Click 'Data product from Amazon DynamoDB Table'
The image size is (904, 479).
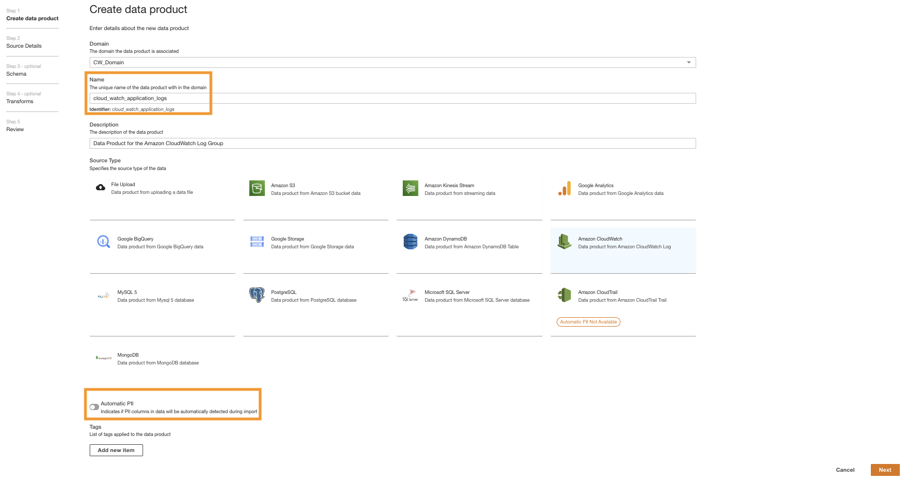coord(471,247)
